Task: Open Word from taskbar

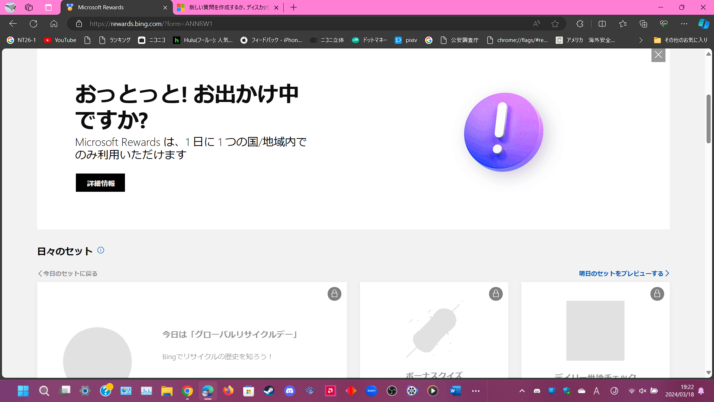Action: pos(455,391)
